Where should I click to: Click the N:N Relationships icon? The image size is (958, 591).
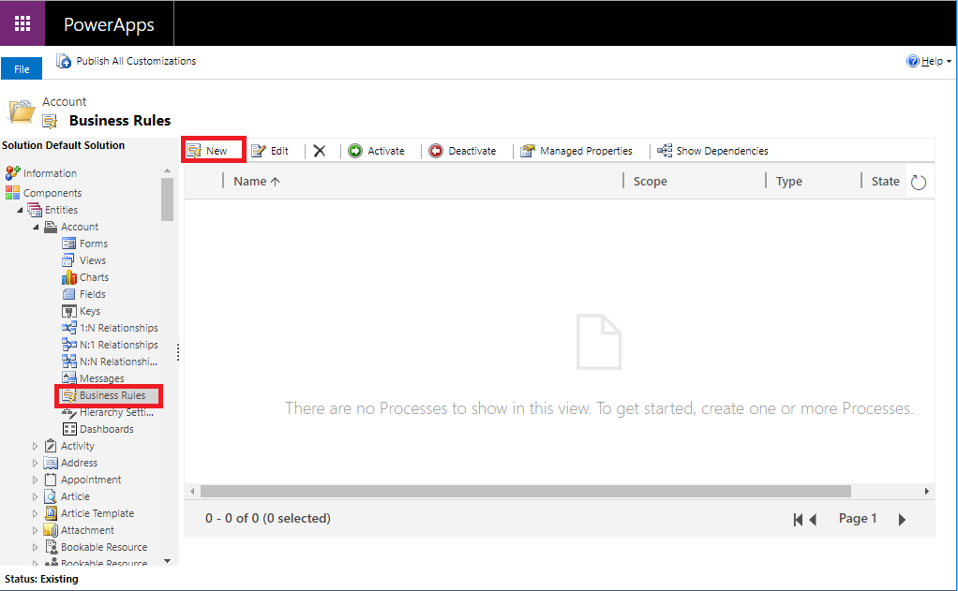tap(69, 362)
